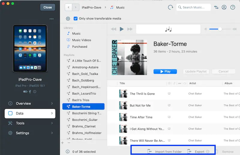Go to the previous track
240x155 pixels.
113,29
